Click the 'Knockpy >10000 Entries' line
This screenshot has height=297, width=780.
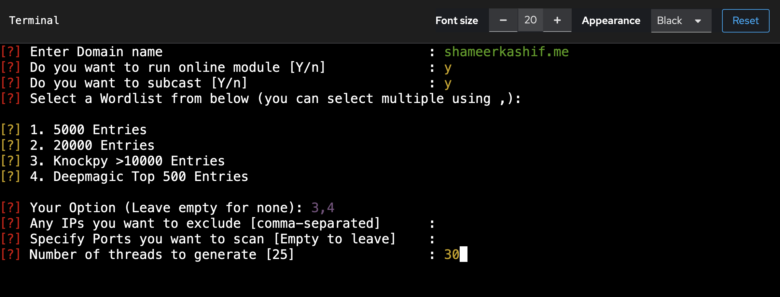(x=139, y=161)
